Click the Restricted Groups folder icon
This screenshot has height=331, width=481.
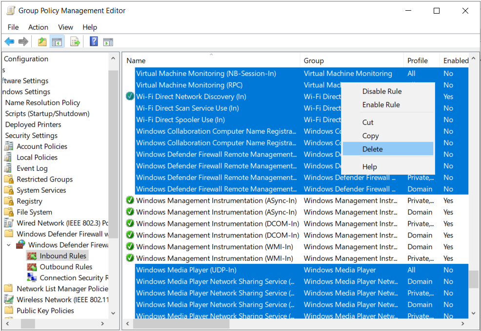pos(9,179)
